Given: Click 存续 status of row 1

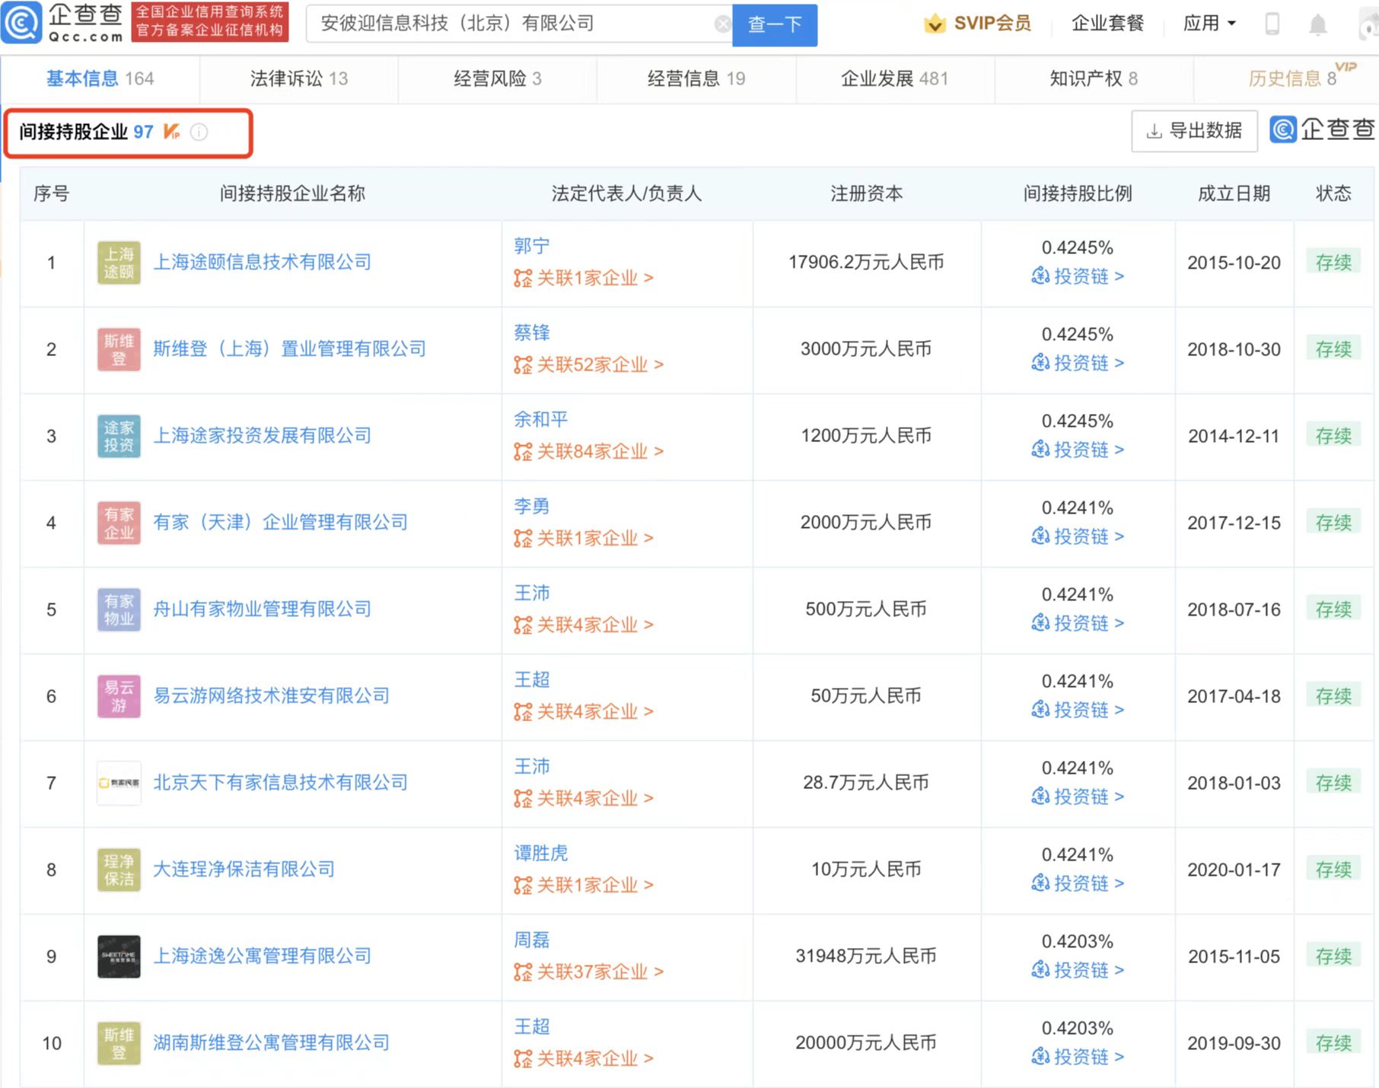Looking at the screenshot, I should tap(1333, 262).
